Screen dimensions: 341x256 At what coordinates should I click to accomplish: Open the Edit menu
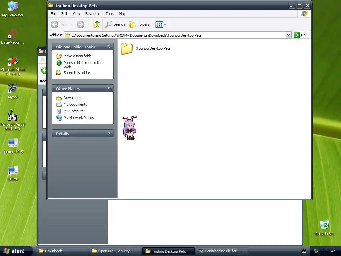(64, 14)
